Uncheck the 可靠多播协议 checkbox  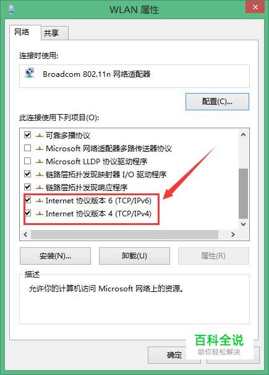[x=27, y=135]
